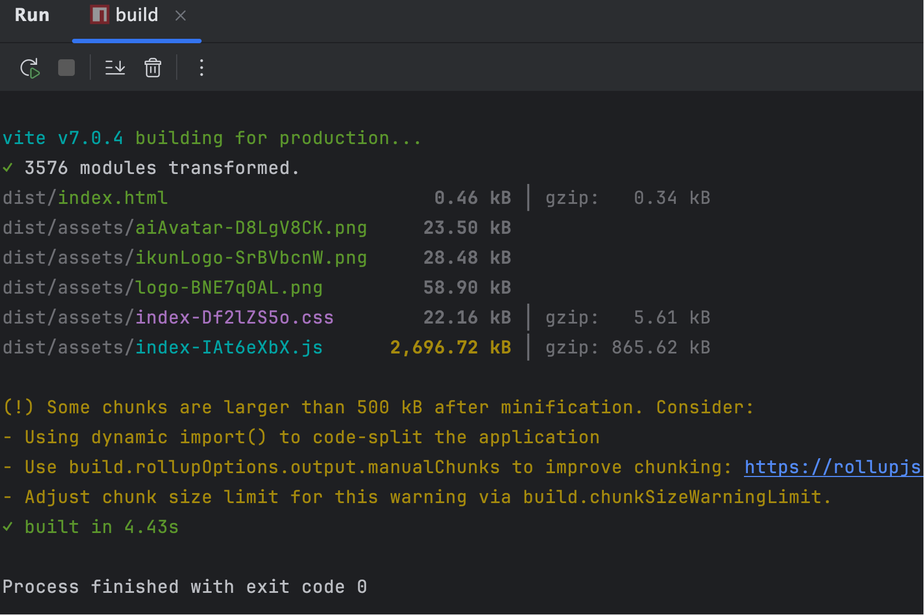Open the rollupjs documentation link

(x=832, y=467)
